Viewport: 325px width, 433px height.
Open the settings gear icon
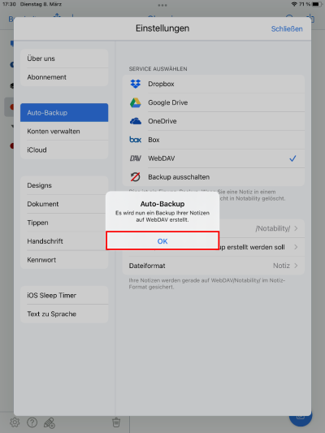pos(15,422)
